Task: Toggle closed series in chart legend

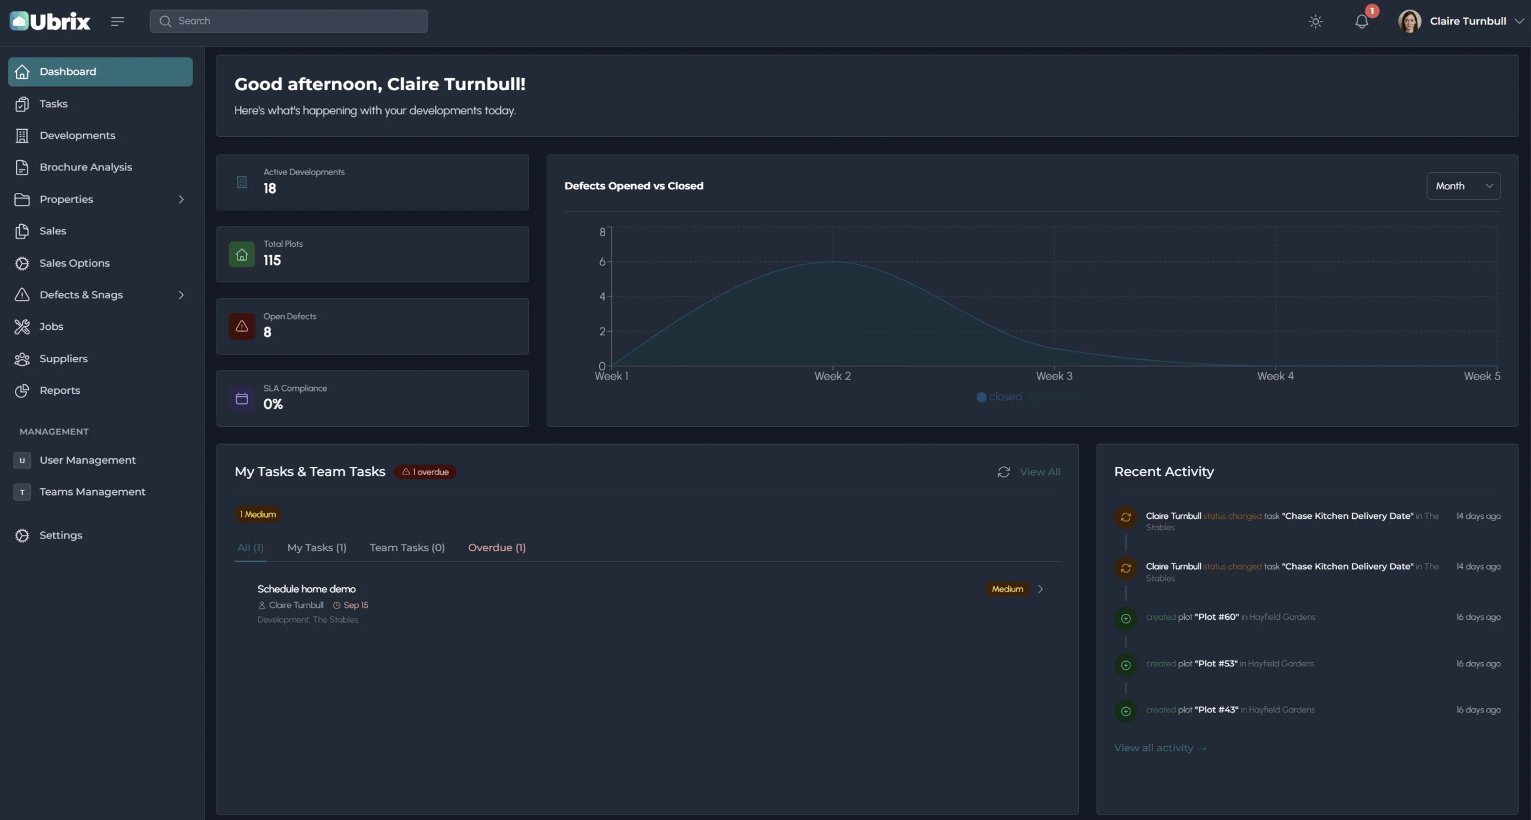Action: [999, 397]
